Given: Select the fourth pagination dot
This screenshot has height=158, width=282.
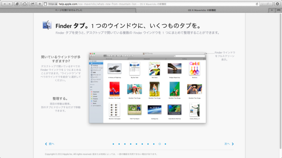Looking at the screenshot, I should 130,144.
